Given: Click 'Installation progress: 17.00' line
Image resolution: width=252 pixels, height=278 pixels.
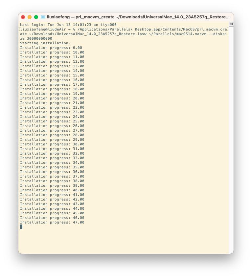Looking at the screenshot, I should [x=52, y=84].
